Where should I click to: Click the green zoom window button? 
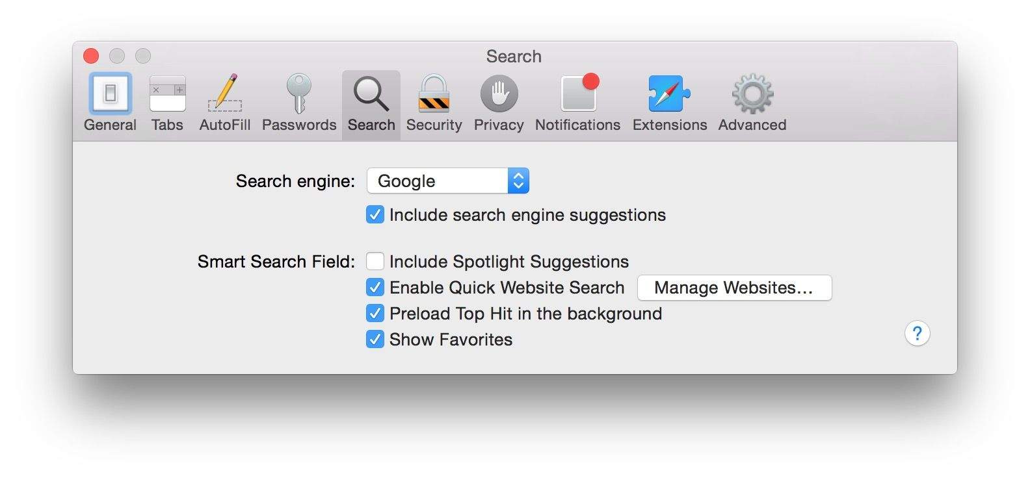point(143,57)
